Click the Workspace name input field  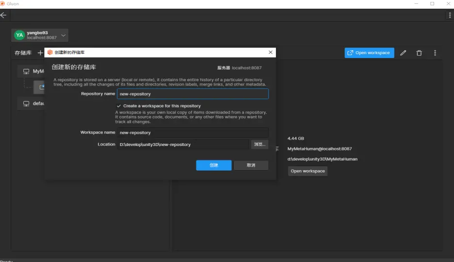(x=193, y=132)
